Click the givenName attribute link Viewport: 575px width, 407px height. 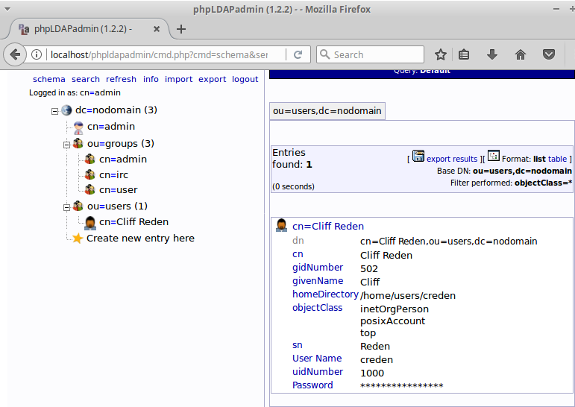pyautogui.click(x=318, y=281)
